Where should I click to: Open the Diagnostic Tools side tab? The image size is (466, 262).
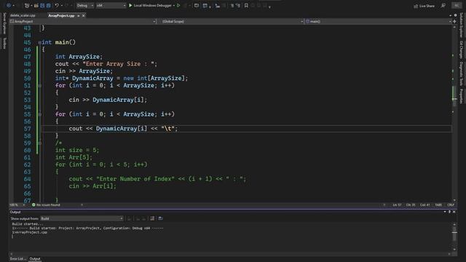462,74
